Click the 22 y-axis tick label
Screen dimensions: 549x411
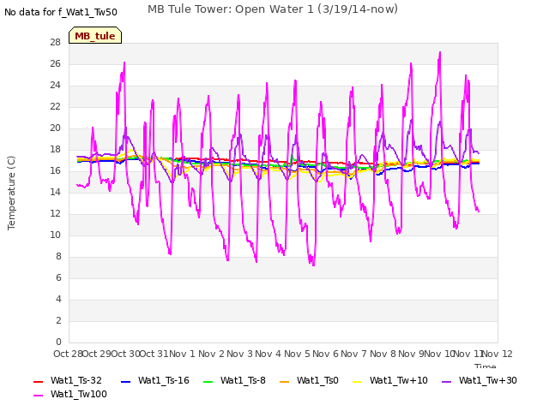(55, 106)
